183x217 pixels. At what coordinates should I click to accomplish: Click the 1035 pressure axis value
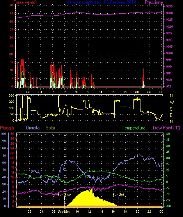click(169, 6)
